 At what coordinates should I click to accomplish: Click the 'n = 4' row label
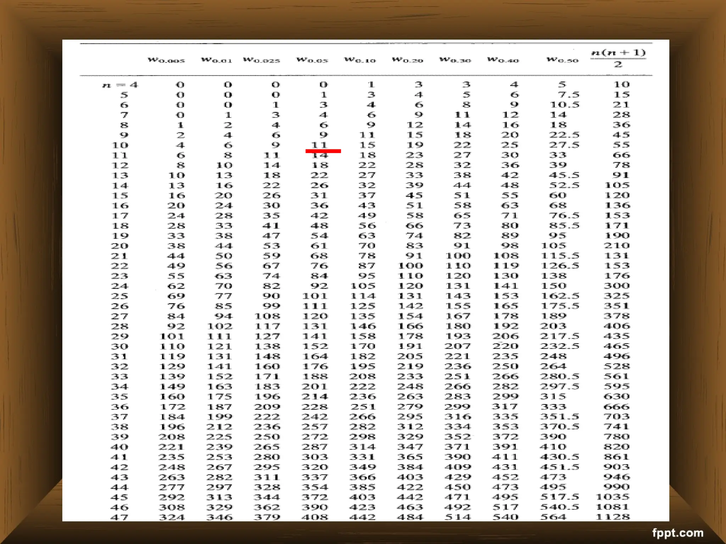120,85
